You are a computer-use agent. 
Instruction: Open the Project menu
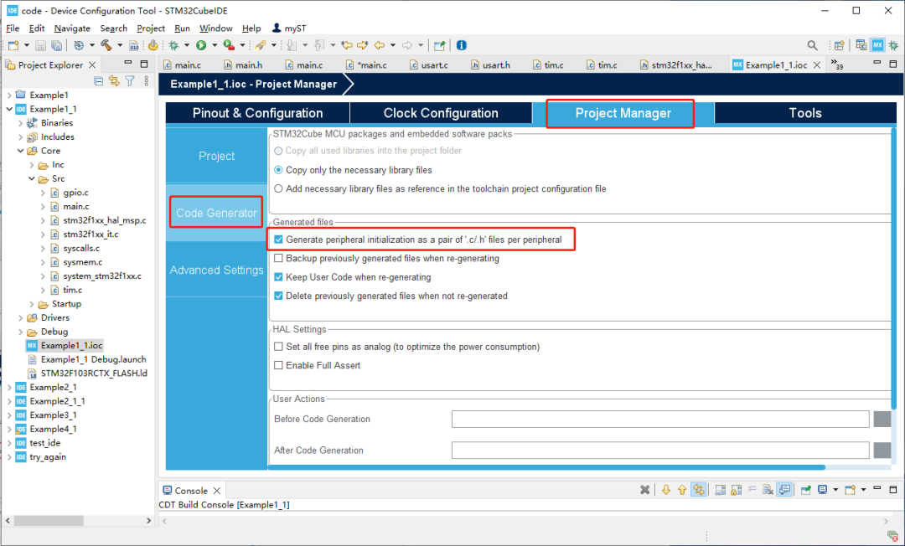pyautogui.click(x=151, y=28)
